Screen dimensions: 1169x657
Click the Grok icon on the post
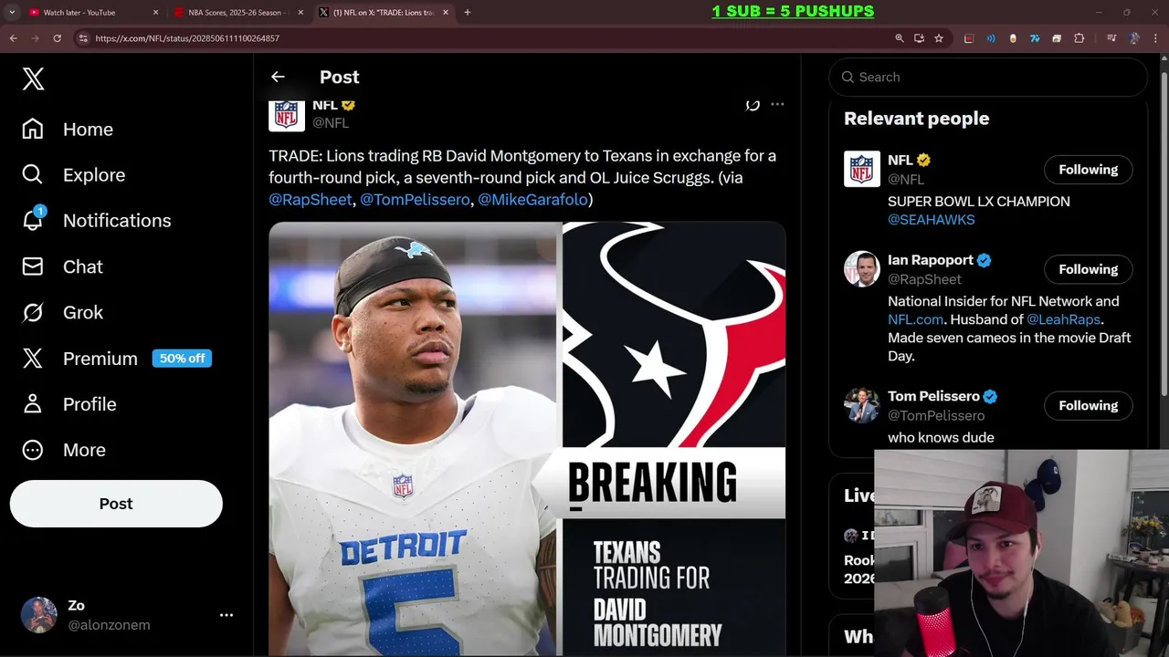[753, 104]
